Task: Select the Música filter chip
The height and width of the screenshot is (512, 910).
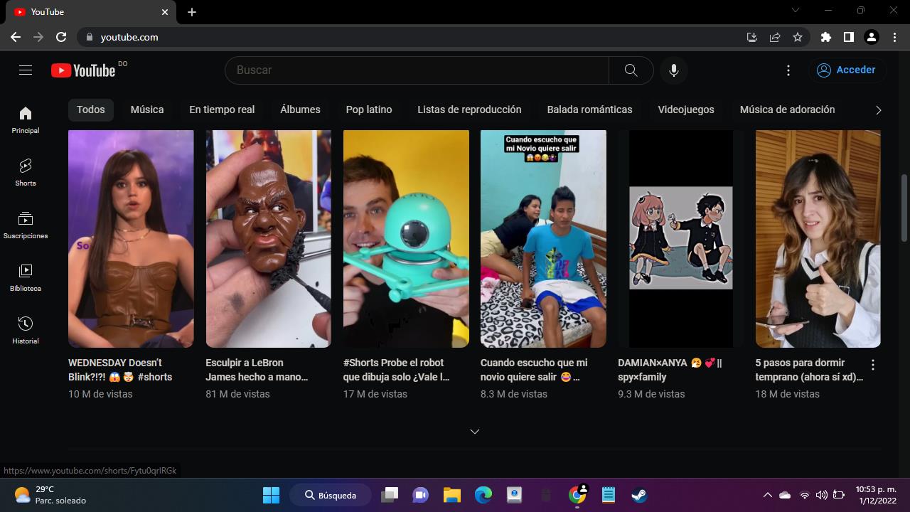Action: point(147,110)
